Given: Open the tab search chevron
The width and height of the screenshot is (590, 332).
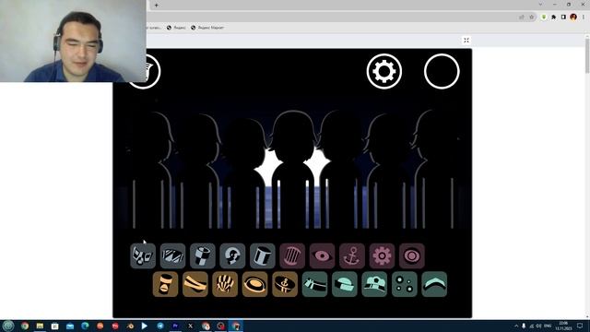Looking at the screenshot, I should tap(540, 5).
